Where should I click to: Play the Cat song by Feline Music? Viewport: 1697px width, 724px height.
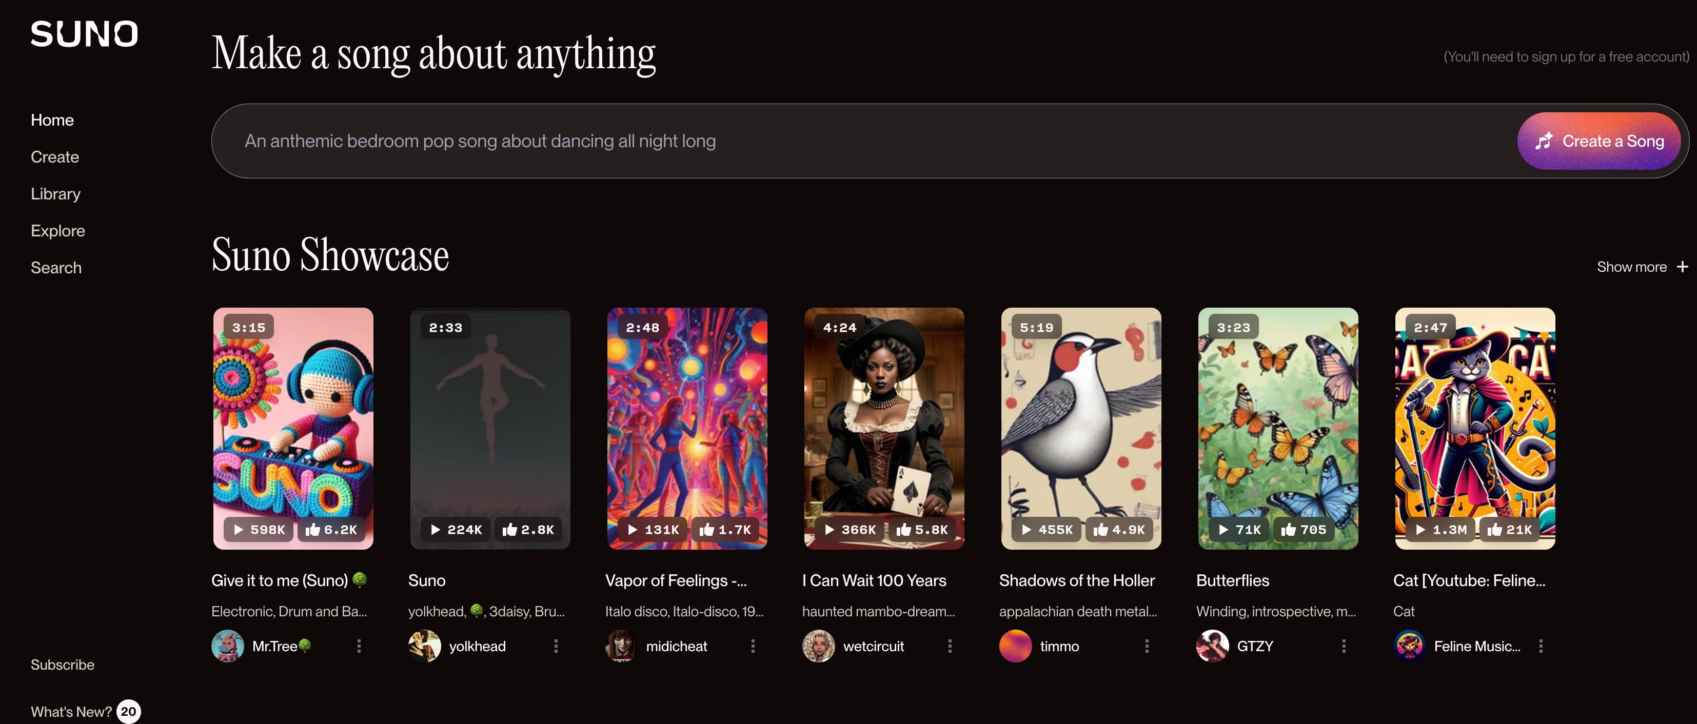coord(1420,530)
